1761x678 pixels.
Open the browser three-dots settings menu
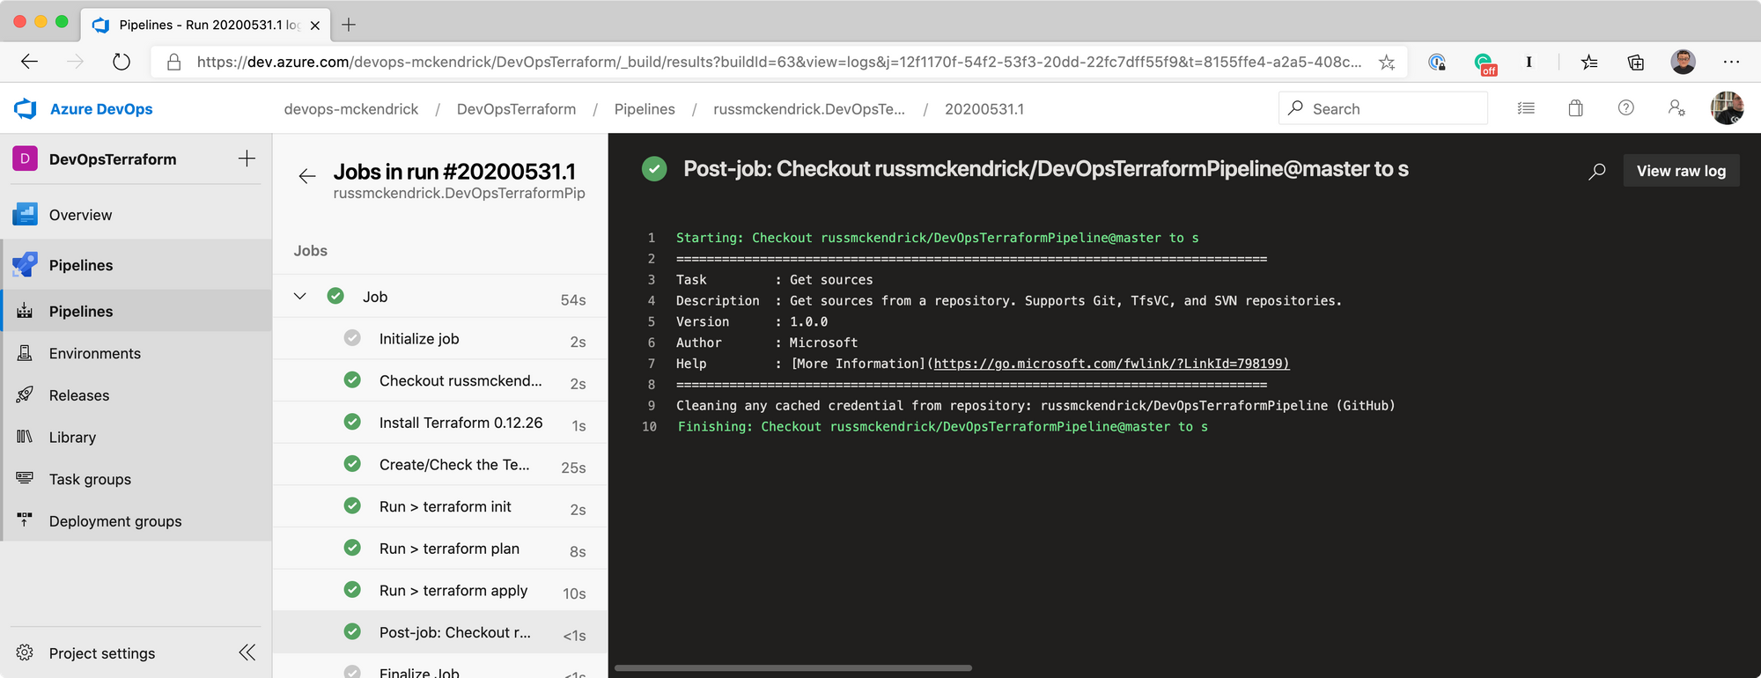coord(1731,62)
